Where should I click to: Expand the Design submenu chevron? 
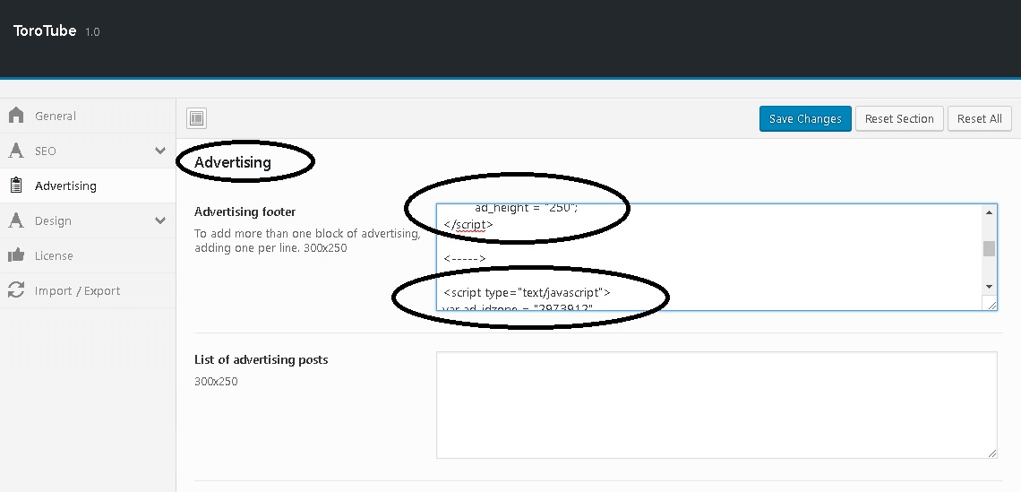(x=160, y=221)
